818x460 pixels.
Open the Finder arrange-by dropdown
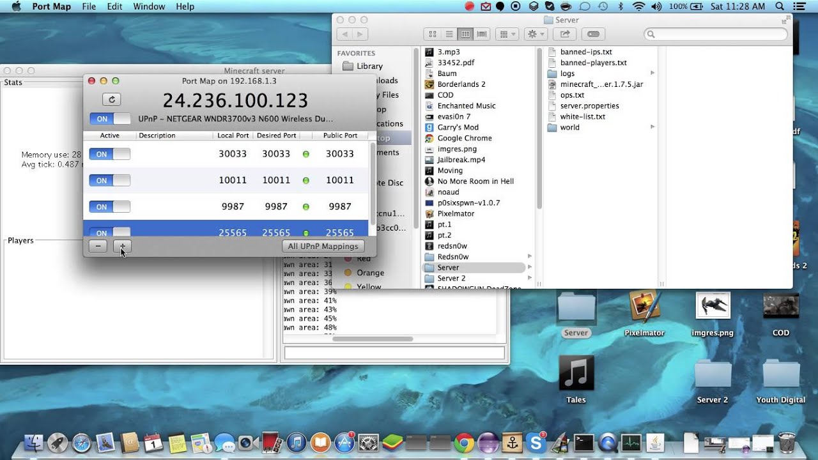tap(507, 34)
